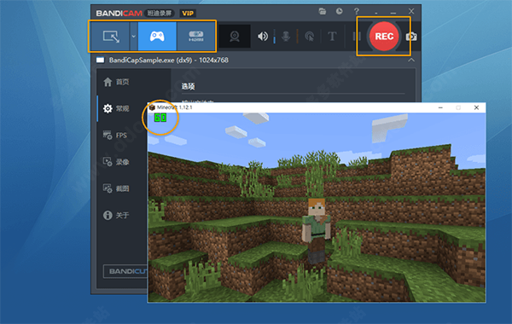Start recording with the REC button
512x324 pixels.
point(384,36)
